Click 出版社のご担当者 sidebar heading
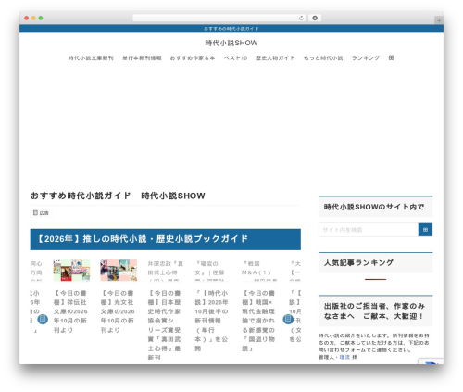 [374, 311]
